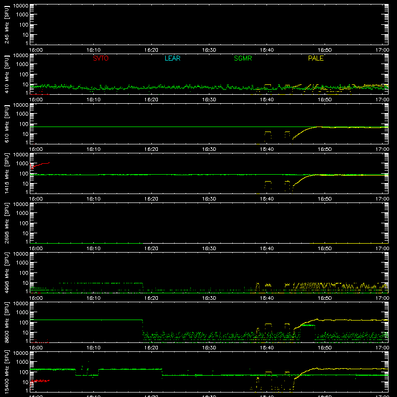This screenshot has height=397, width=397.
Task: Click the red SVTO station label
Action: pos(101,58)
